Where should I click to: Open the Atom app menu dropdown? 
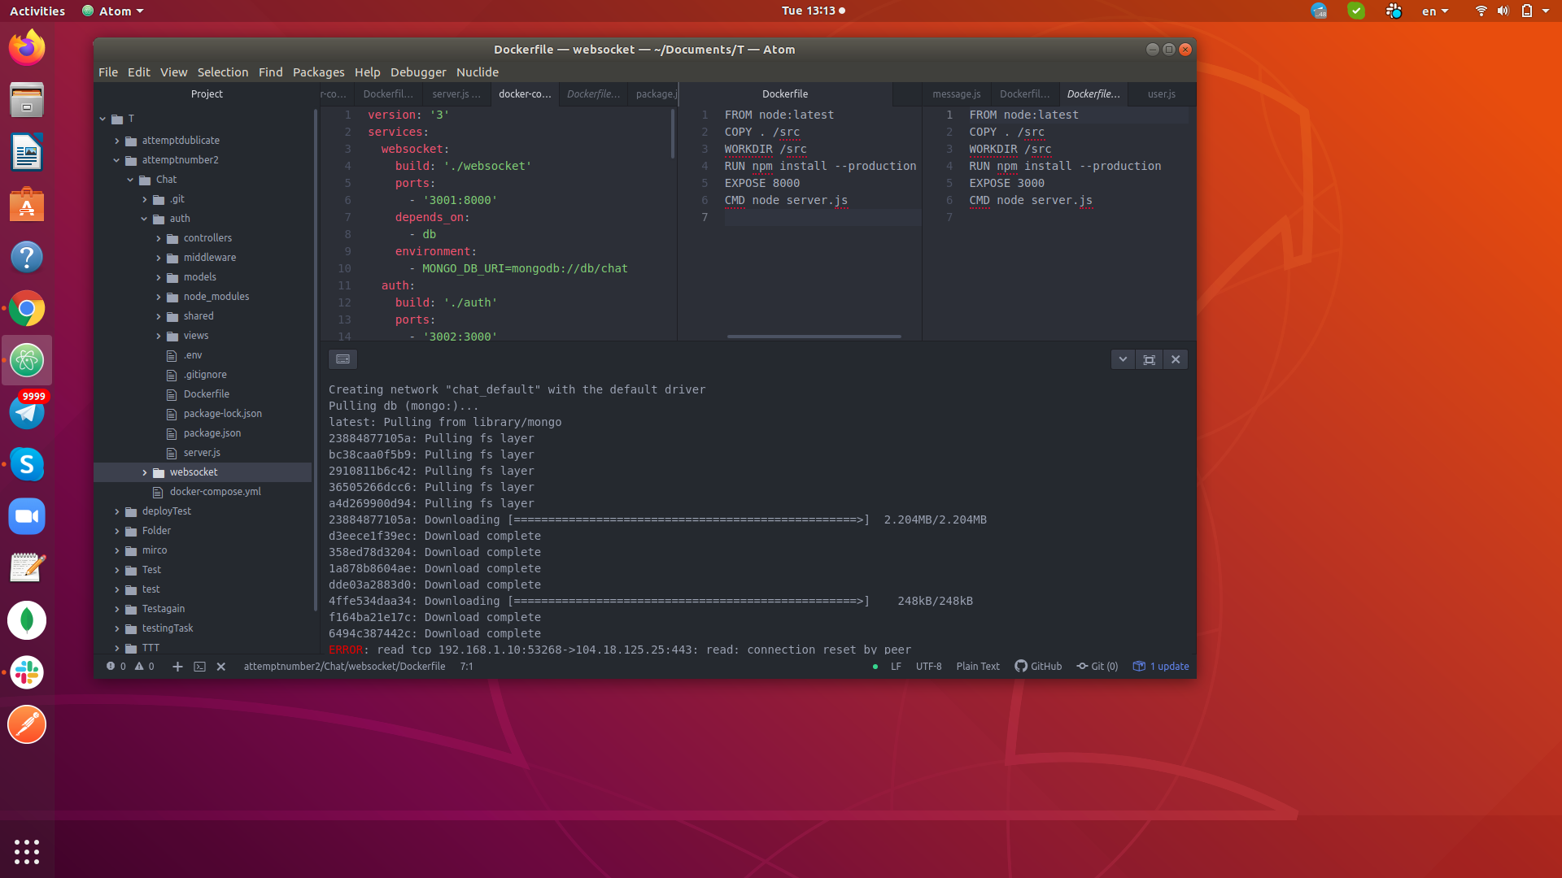tap(113, 11)
